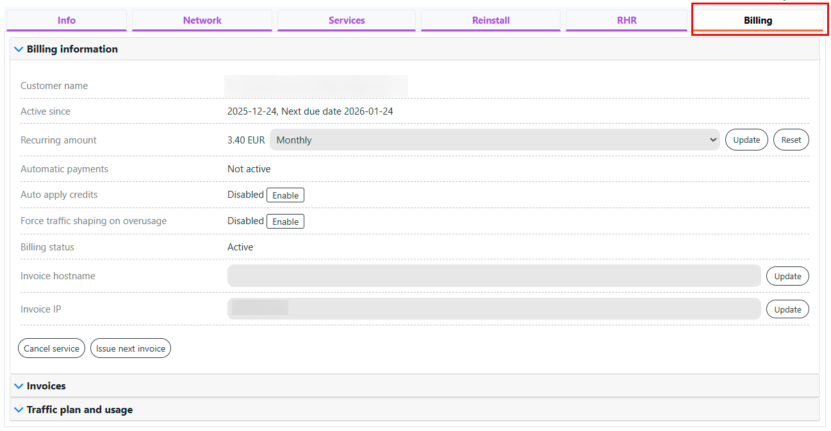Open the Info tab

coord(67,20)
